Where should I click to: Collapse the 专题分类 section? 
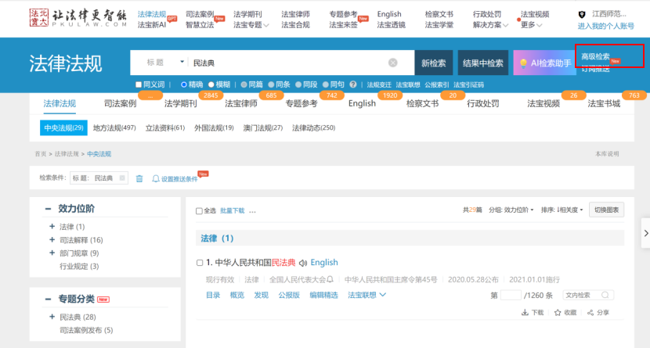(48, 300)
